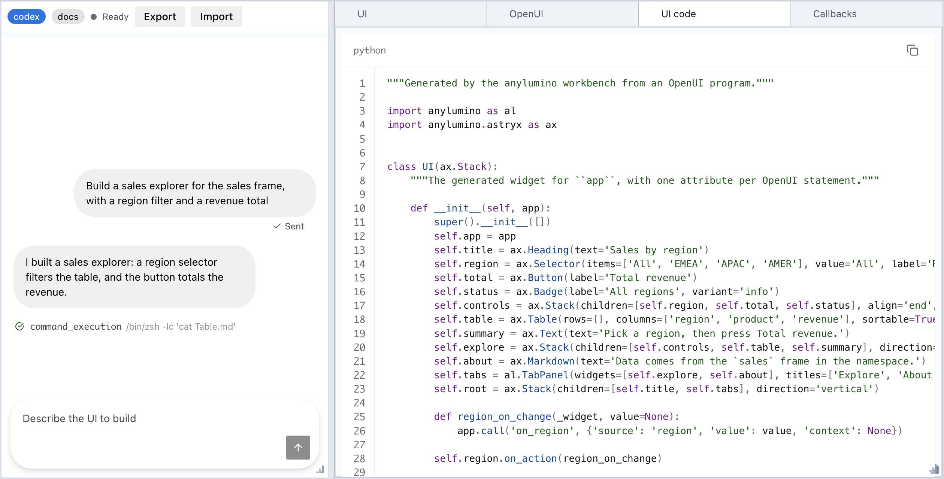This screenshot has height=479, width=944.
Task: Click line number 14 in the gutter
Action: coord(359,264)
